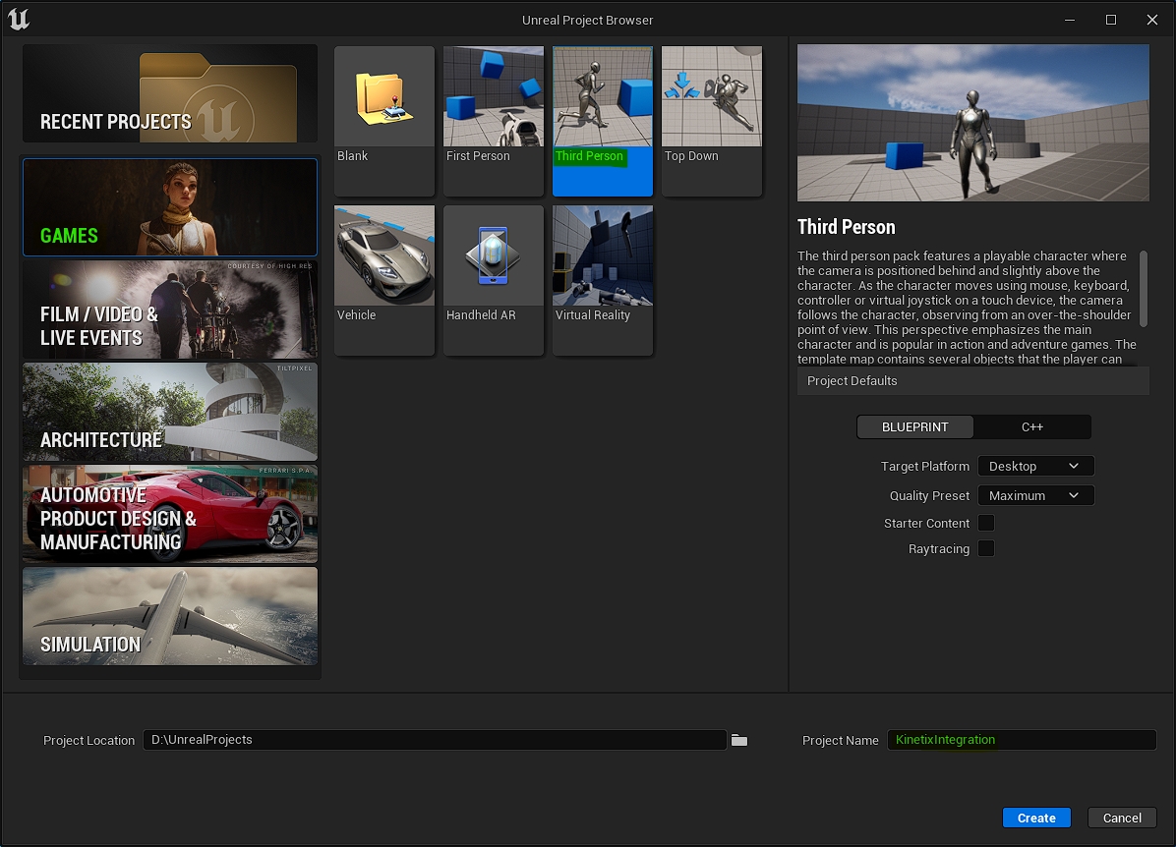Image resolution: width=1176 pixels, height=847 pixels.
Task: Switch project type to C++
Action: pos(1031,427)
